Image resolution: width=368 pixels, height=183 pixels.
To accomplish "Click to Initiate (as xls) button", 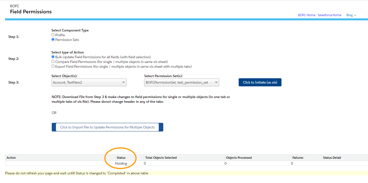I will [x=260, y=82].
